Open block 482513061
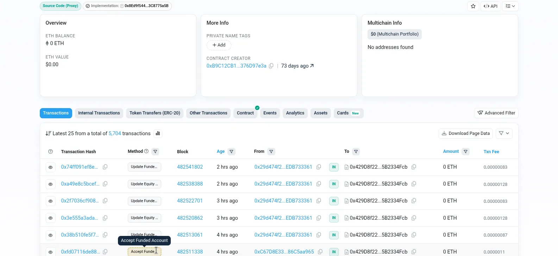This screenshot has height=256, width=558. click(190, 235)
